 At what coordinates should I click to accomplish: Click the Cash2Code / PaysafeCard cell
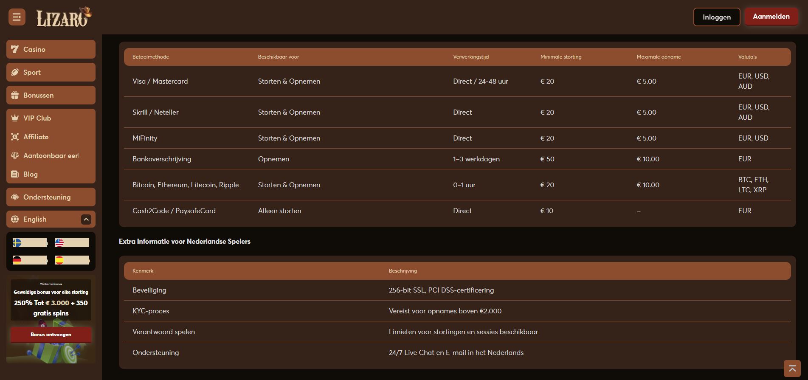click(174, 211)
